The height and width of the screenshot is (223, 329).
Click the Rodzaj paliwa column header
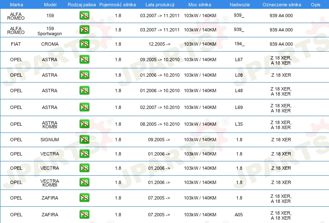pos(82,5)
